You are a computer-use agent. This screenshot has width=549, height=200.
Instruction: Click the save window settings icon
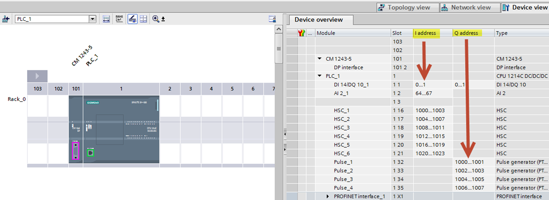pyautogui.click(x=272, y=19)
